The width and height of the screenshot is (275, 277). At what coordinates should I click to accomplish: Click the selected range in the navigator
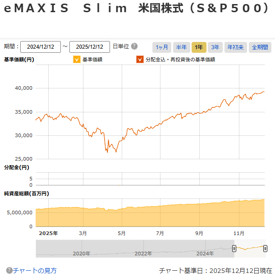249,249
